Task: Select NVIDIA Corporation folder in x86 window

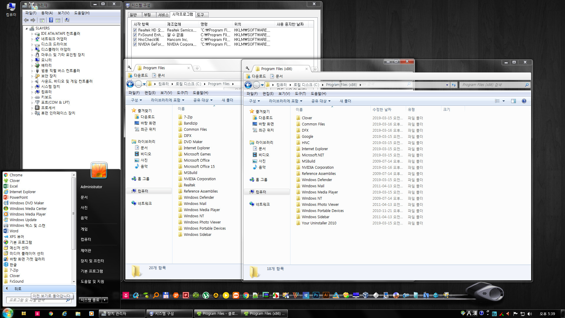Action: click(318, 167)
